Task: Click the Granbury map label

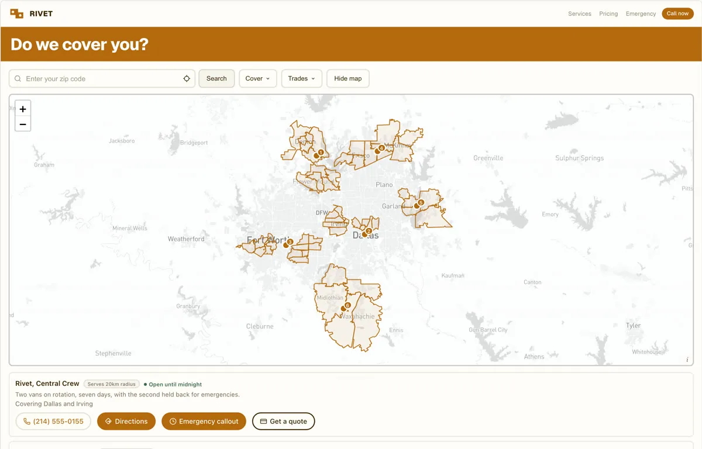Action: [x=188, y=306]
